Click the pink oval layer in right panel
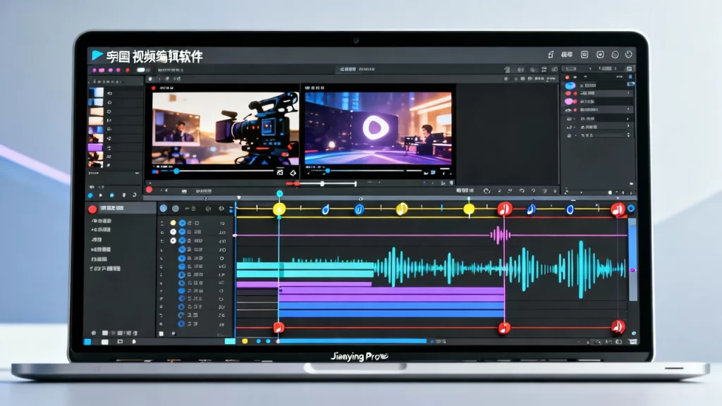Viewport: 722px width, 406px height. pyautogui.click(x=570, y=102)
